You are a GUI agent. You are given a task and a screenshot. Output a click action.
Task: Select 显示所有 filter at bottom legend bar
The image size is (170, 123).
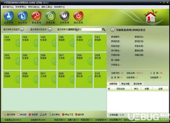(10, 114)
